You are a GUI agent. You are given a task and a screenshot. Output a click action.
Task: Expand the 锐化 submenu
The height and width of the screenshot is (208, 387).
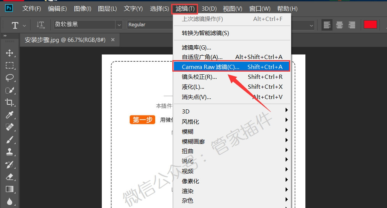[x=232, y=161]
